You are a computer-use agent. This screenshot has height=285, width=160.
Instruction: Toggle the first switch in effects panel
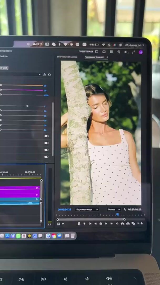(x=46, y=136)
